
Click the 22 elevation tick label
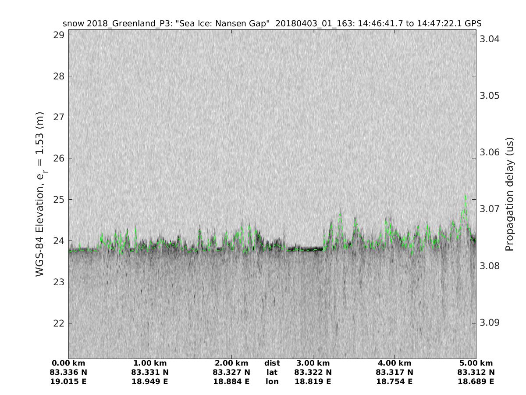[58, 323]
